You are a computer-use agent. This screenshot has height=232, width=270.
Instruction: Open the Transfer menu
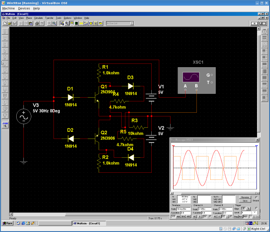[x=49, y=18]
